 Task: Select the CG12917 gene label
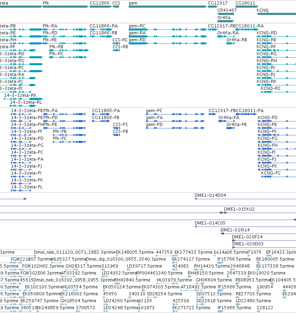218,3
